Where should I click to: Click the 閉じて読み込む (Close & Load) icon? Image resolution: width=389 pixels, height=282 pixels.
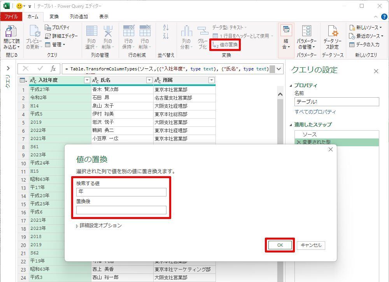click(x=11, y=32)
